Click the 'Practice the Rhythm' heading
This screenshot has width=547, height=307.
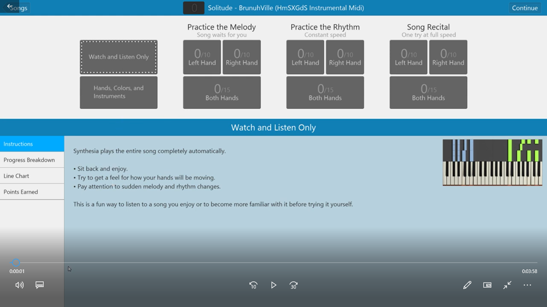click(x=325, y=27)
